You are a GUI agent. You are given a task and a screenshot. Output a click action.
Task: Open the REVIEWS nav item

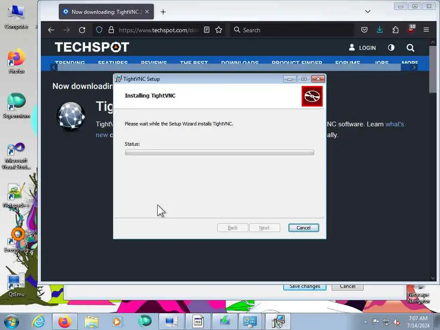tap(154, 62)
